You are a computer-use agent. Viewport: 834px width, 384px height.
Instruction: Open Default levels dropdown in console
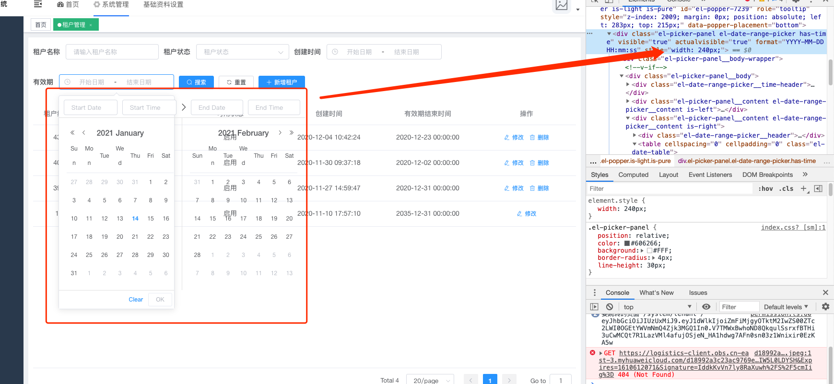click(x=786, y=307)
